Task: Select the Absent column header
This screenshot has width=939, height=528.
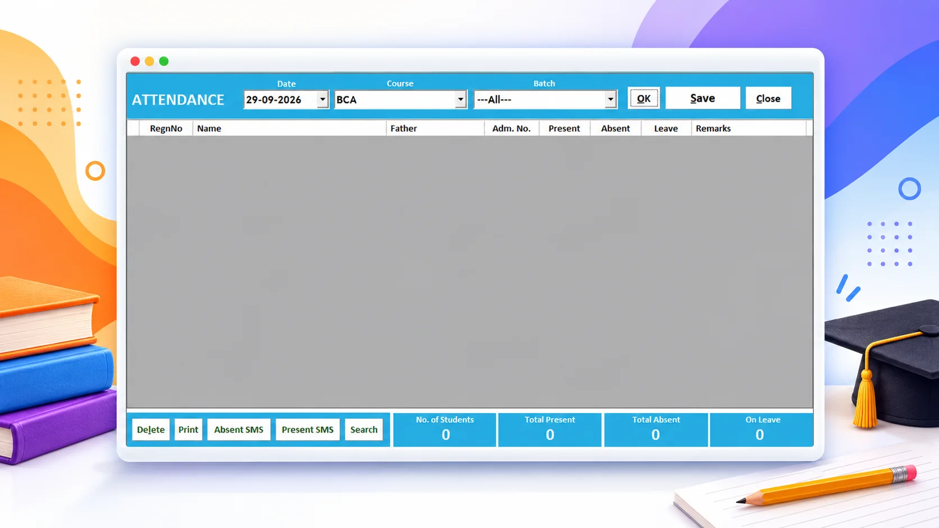Action: coord(616,128)
